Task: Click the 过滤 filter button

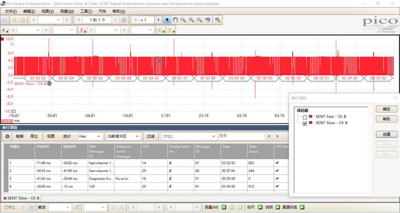Action: [151, 136]
